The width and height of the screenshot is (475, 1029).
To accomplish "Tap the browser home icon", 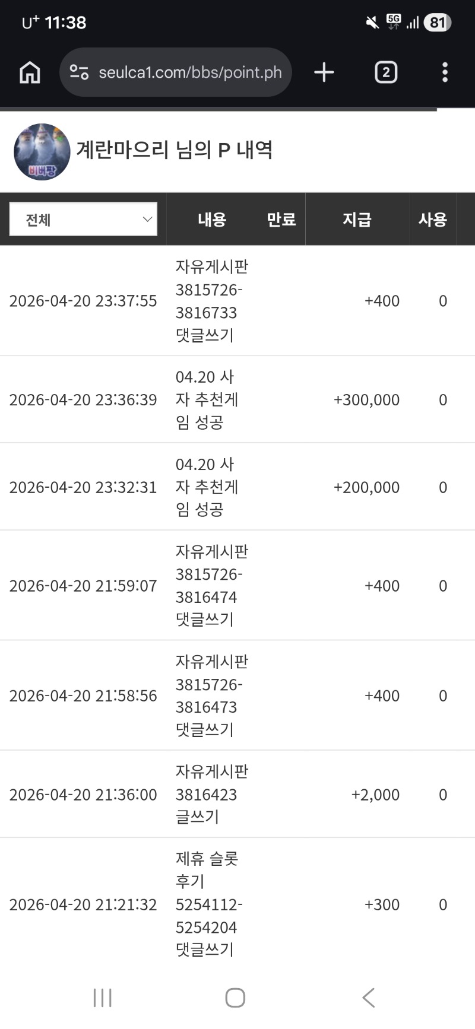I will (x=30, y=72).
